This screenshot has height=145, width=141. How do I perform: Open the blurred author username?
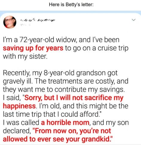tap(38, 20)
